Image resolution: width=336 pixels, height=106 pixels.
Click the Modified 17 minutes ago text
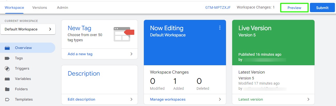coord(259,83)
